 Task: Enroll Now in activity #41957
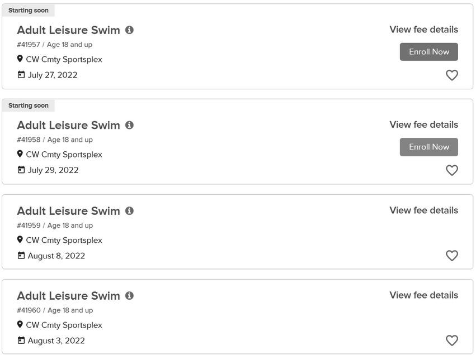coord(428,52)
